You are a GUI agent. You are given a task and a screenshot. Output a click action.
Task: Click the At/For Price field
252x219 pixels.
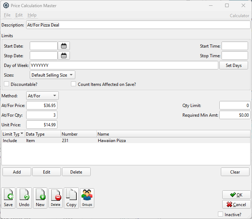(42, 106)
